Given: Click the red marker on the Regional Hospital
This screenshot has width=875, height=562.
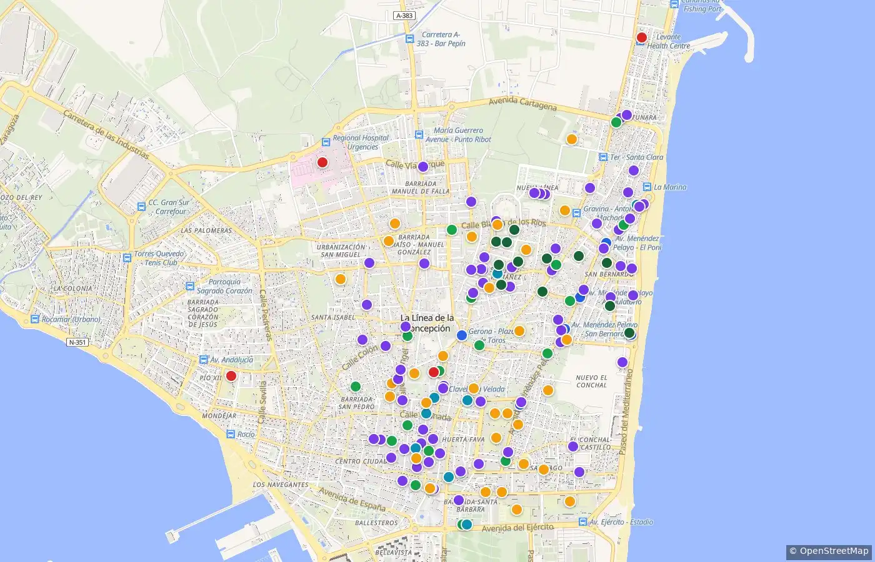Looking at the screenshot, I should click(322, 162).
